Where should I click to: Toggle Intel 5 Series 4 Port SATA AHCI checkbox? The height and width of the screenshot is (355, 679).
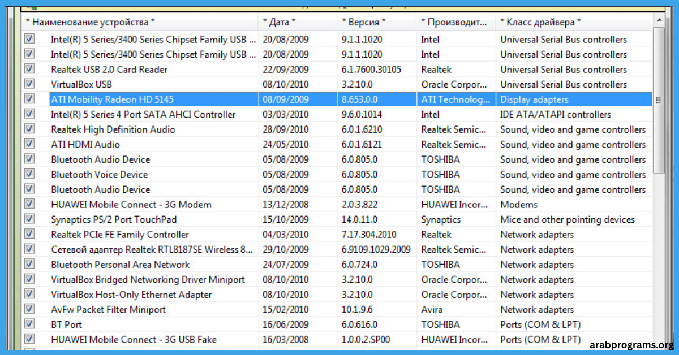tap(29, 114)
